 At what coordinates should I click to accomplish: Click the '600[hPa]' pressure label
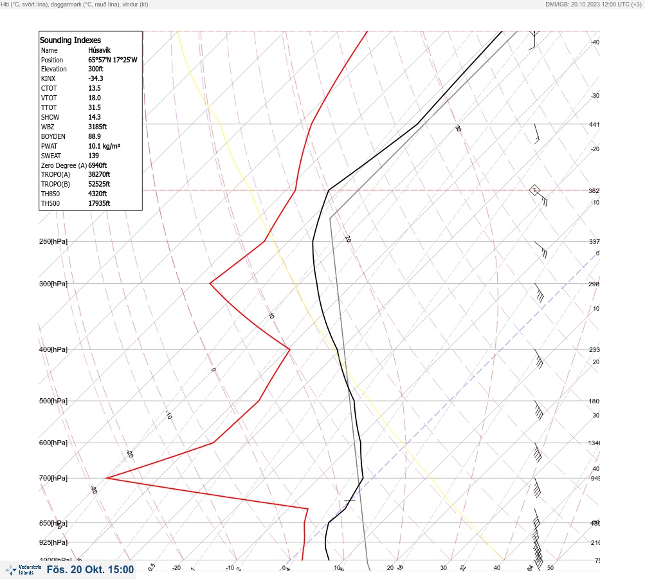[x=53, y=443]
